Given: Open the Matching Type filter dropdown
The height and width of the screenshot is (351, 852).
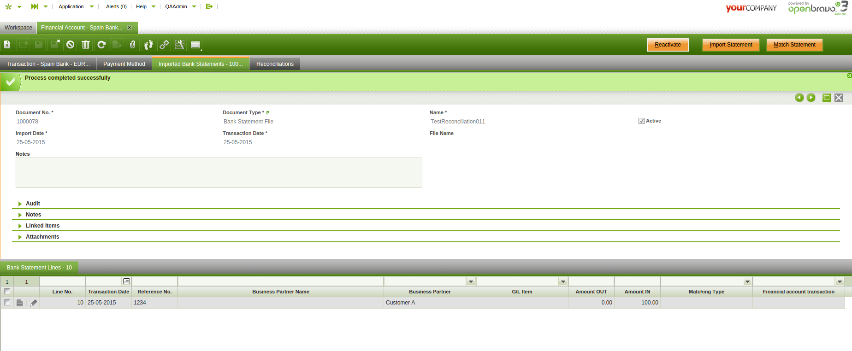Looking at the screenshot, I should pyautogui.click(x=747, y=281).
